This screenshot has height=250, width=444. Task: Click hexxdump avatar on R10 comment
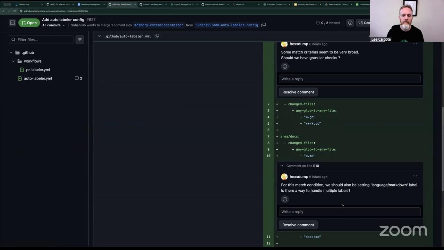tap(284, 177)
